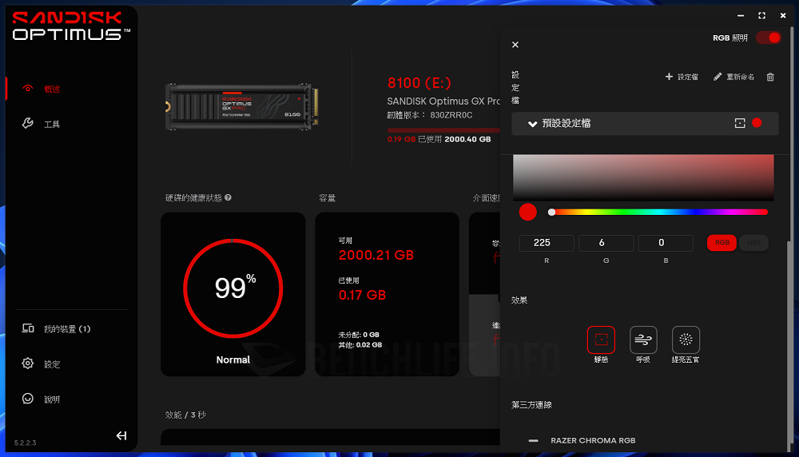799x457 pixels.
Task: Click the wrench icon next to 工具
Action: 27,123
